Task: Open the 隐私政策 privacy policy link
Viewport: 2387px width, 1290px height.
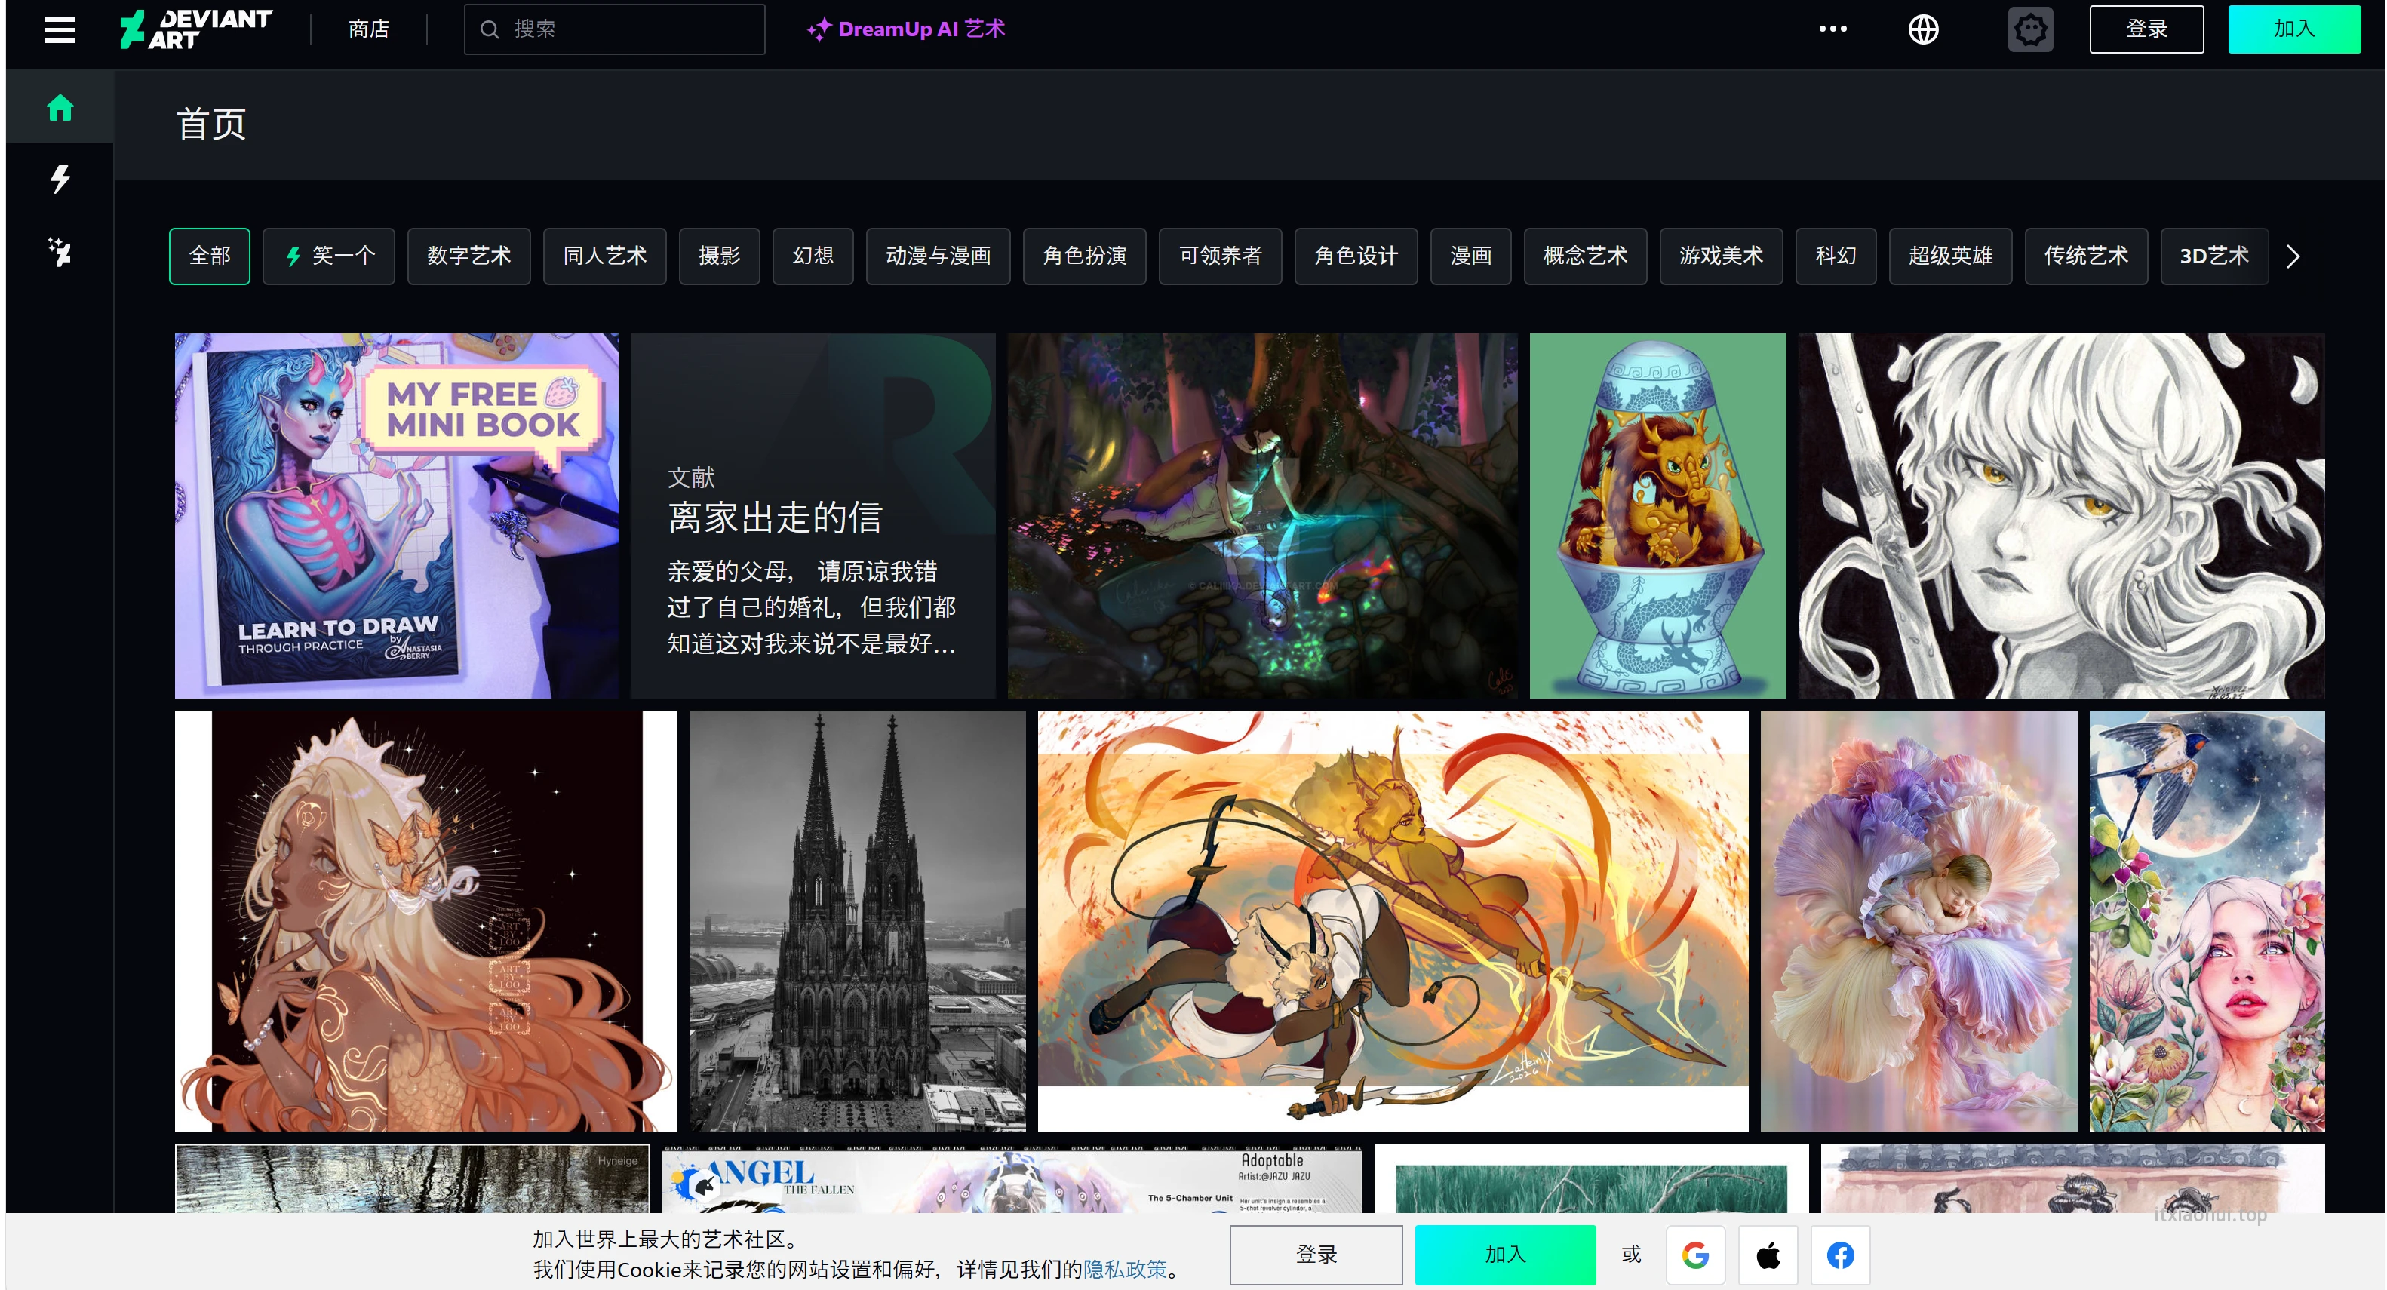Action: coord(1125,1269)
